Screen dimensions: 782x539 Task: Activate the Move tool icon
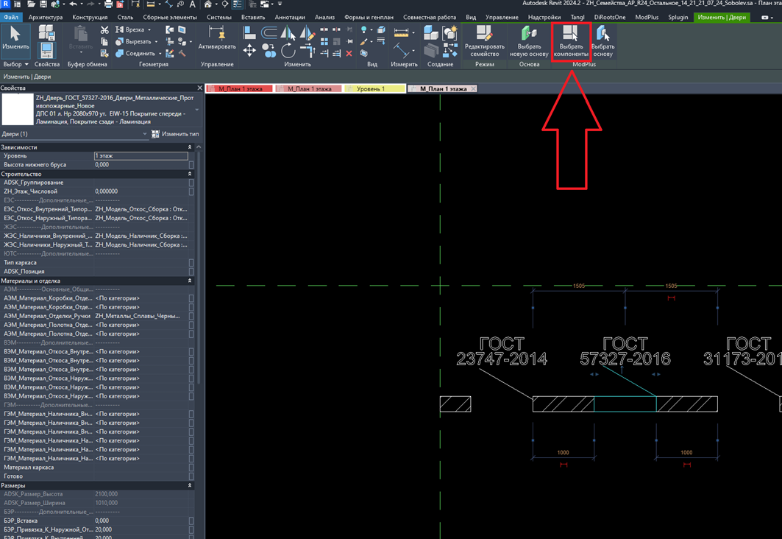point(249,50)
